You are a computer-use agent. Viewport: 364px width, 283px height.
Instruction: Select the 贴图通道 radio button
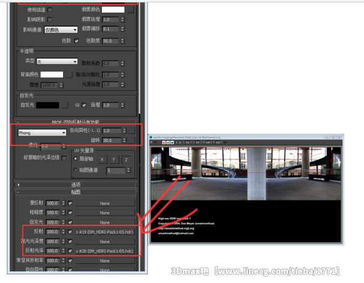tap(75, 170)
